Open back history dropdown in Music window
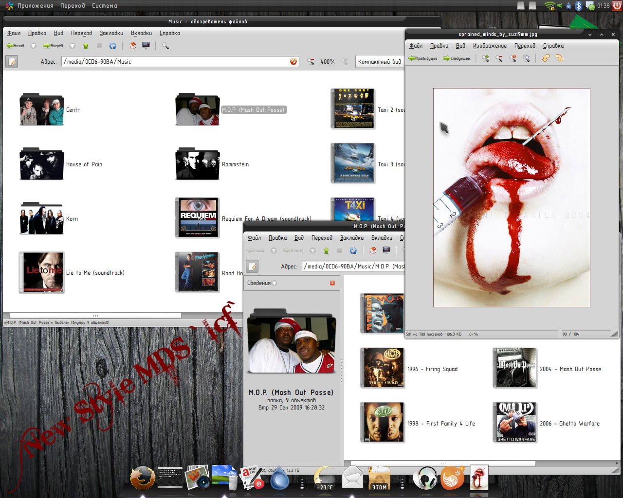This screenshot has height=498, width=623. coord(33,46)
